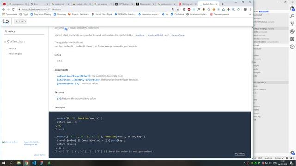Click the JavaScript language mode in VS Code status bar

pos(268,158)
